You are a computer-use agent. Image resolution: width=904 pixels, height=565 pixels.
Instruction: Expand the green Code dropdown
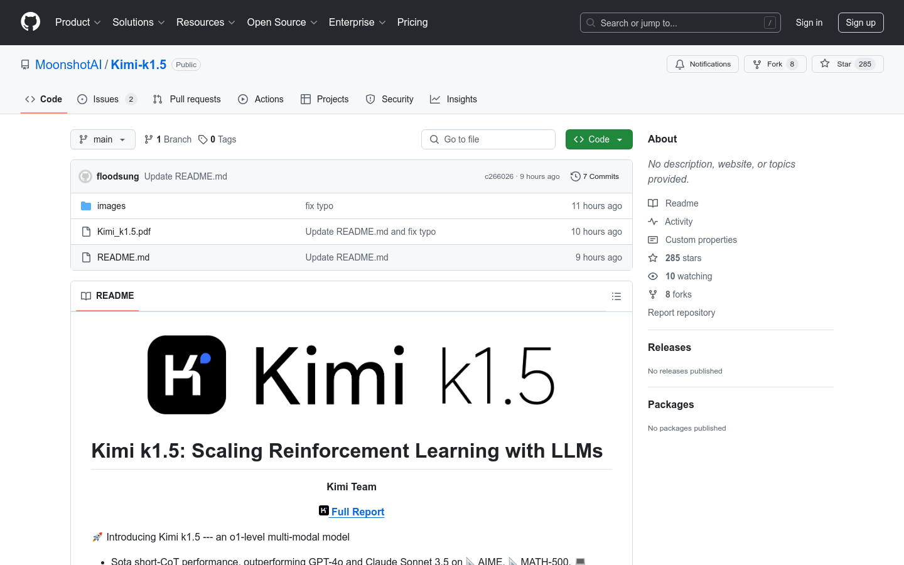point(598,139)
